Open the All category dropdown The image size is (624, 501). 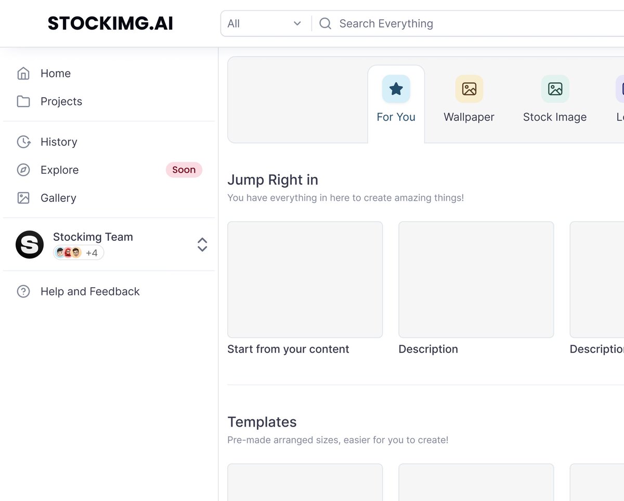(264, 23)
